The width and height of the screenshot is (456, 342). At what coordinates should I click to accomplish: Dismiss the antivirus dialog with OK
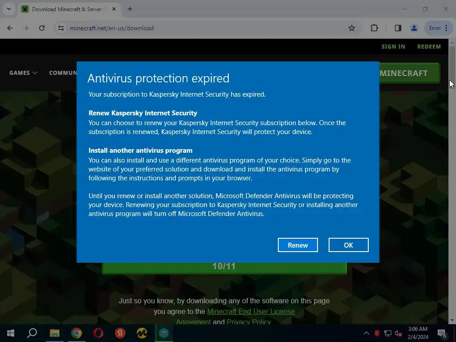point(348,245)
